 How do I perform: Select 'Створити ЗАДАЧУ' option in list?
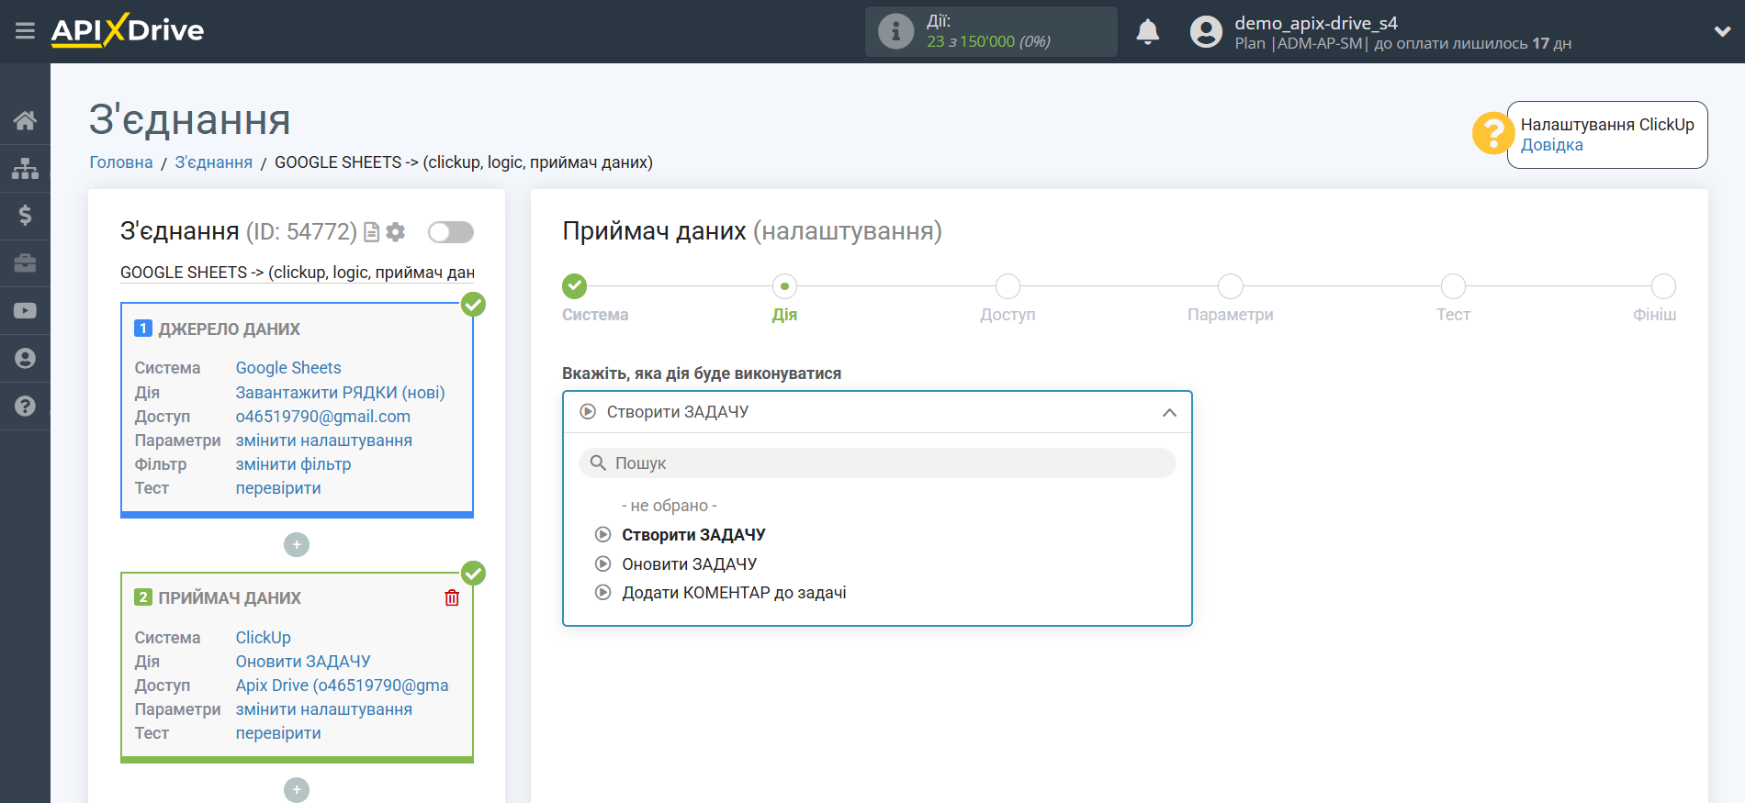click(693, 535)
